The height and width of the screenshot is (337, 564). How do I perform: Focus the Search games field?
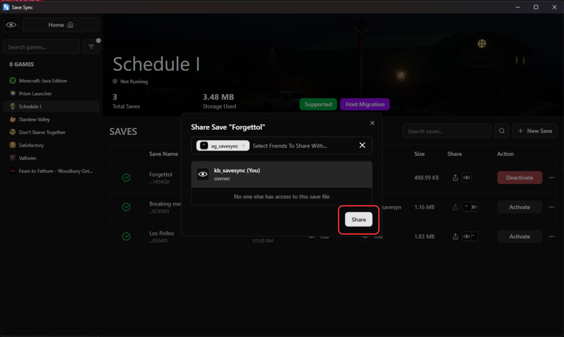pos(41,47)
